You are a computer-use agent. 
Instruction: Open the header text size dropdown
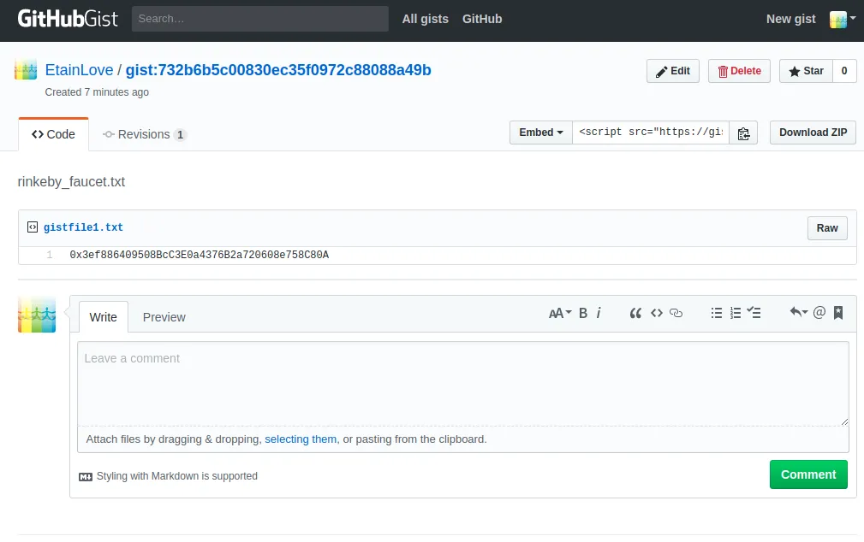click(x=560, y=313)
